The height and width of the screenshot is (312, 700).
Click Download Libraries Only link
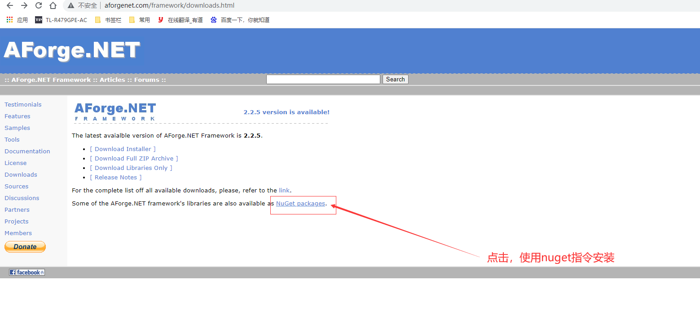point(131,168)
